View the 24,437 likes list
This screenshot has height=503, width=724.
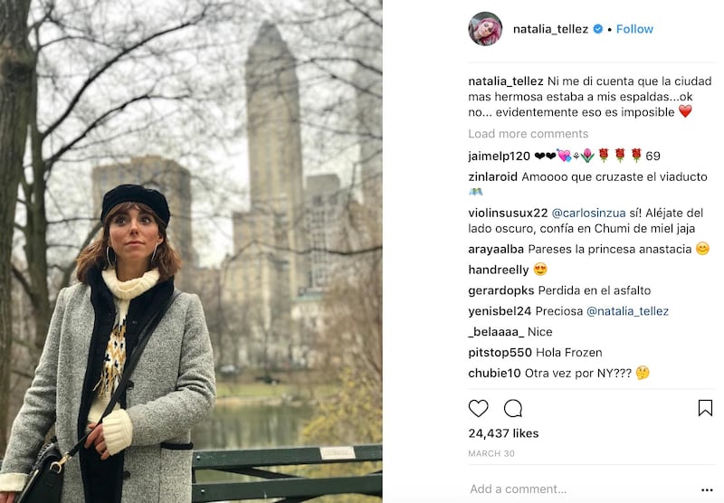click(503, 433)
